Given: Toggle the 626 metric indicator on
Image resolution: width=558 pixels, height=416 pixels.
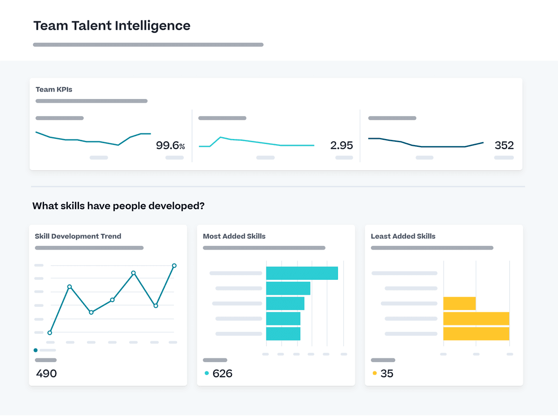Looking at the screenshot, I should pos(206,373).
